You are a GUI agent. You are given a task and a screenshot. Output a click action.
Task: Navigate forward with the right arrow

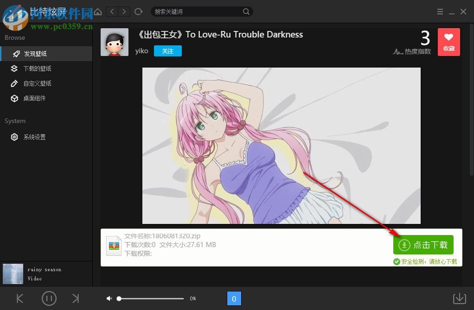pyautogui.click(x=124, y=12)
